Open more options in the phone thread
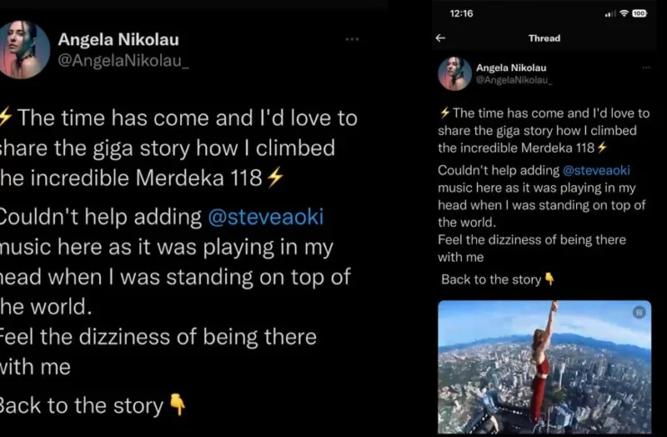 [x=645, y=67]
